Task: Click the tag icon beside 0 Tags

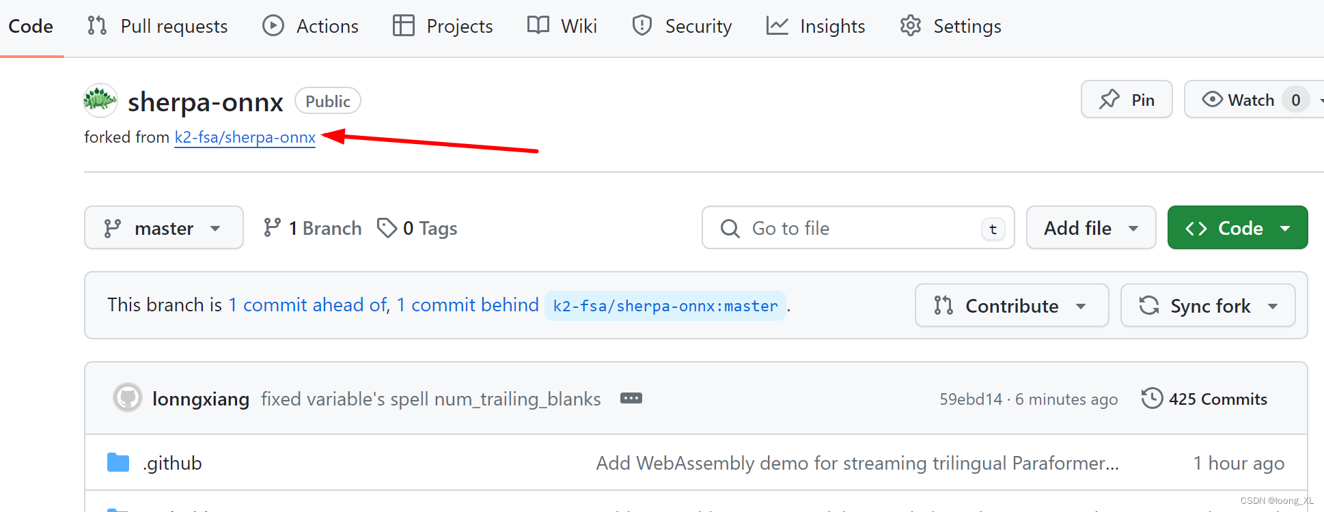Action: (387, 227)
